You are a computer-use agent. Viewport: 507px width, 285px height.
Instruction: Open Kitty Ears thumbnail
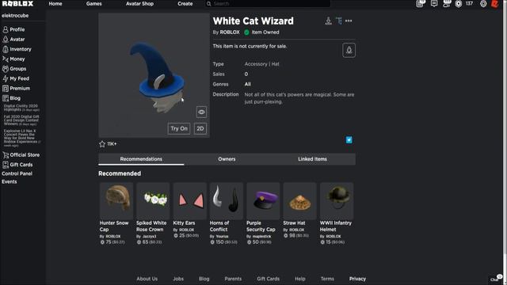(x=190, y=200)
